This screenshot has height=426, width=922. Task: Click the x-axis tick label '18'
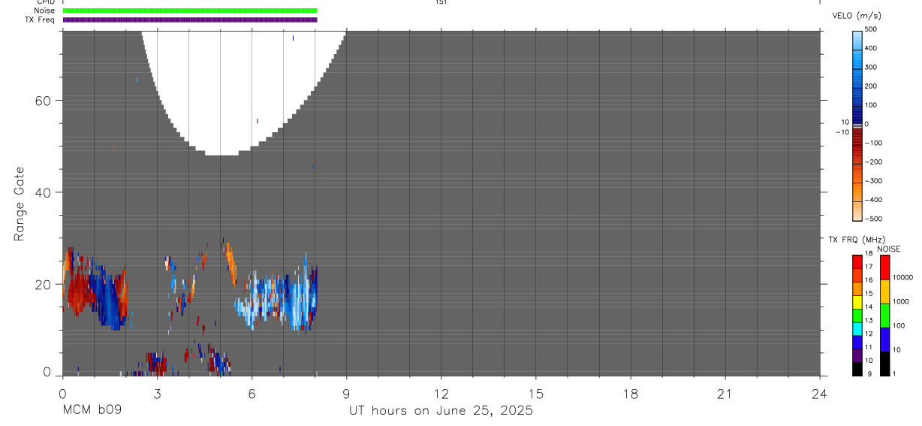(631, 393)
